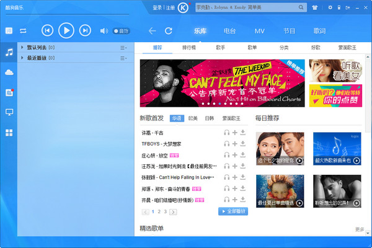Viewport: 372px width, 248px height.
Task: Switch to the 乐库 main tab
Action: tap(200, 31)
